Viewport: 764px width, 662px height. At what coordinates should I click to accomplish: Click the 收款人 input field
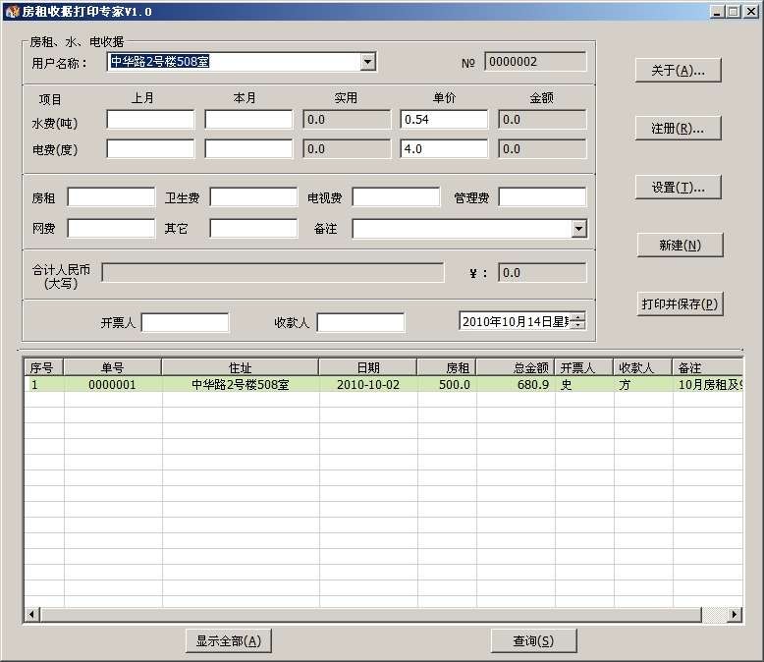(x=360, y=322)
